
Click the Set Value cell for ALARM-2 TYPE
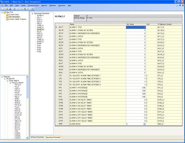pos(136,39)
